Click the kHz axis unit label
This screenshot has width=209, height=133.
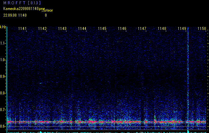(3, 27)
